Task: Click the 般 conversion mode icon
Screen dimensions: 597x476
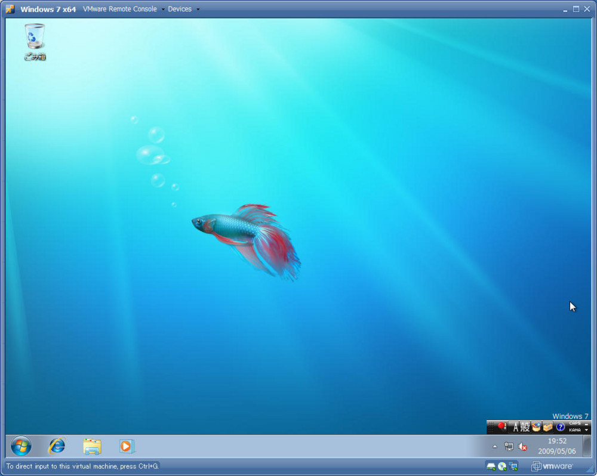Action: click(525, 427)
